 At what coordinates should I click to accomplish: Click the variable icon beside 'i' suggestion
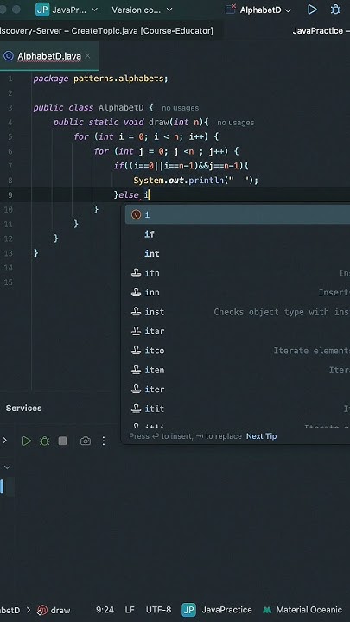(137, 214)
